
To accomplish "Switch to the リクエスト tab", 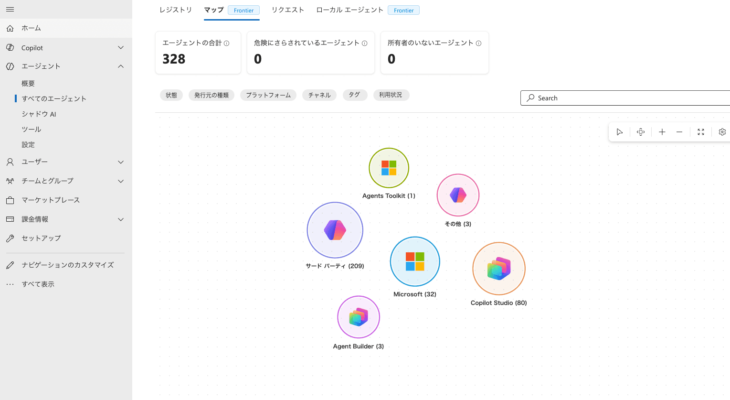I will click(288, 10).
